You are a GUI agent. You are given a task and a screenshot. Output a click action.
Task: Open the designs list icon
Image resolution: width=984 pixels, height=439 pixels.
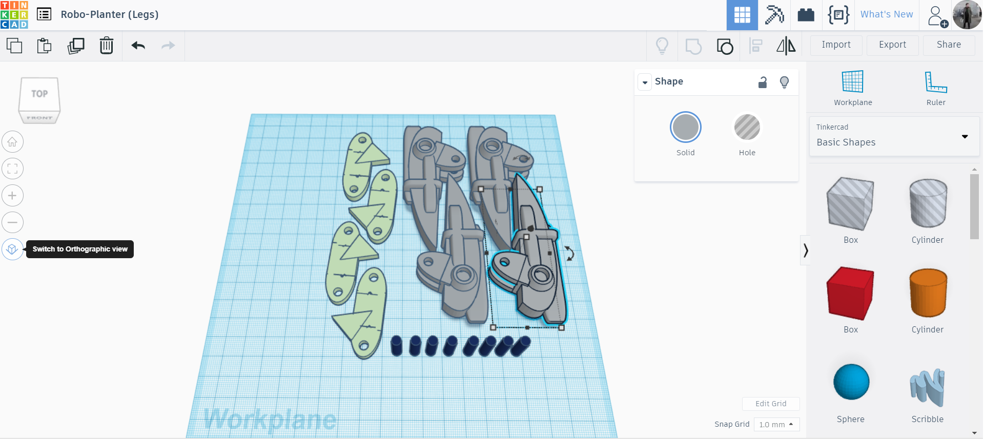[44, 14]
